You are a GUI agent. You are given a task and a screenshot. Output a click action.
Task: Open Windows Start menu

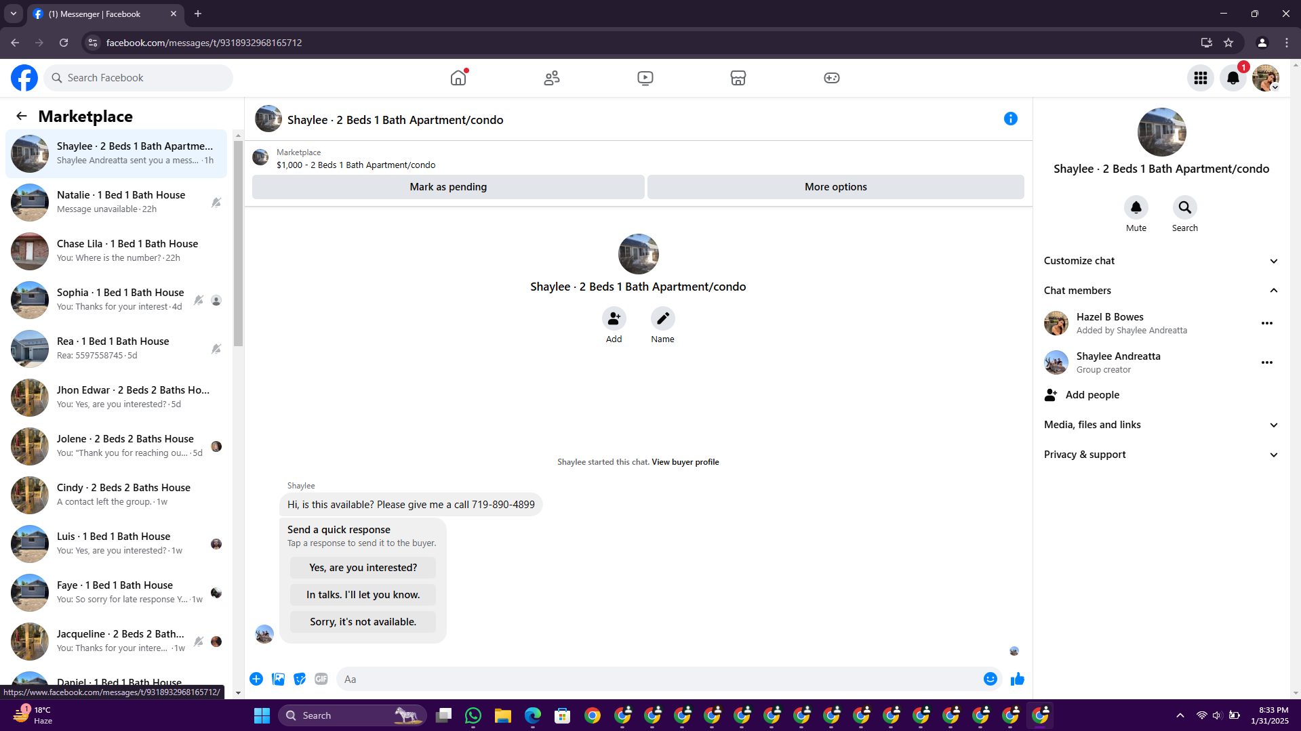pos(262,715)
